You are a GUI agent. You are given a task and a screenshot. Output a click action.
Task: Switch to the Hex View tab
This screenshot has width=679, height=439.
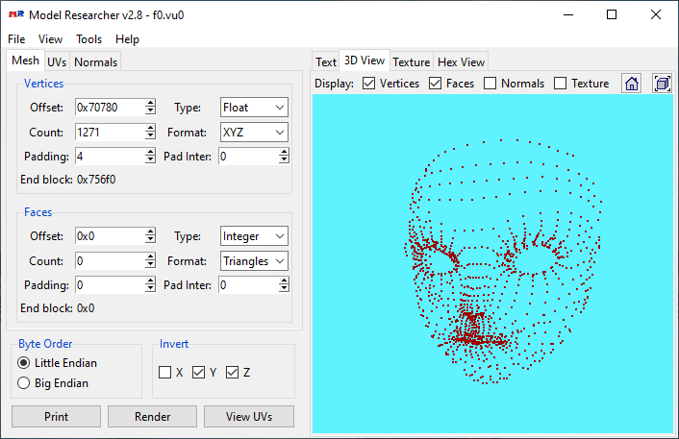(x=462, y=61)
